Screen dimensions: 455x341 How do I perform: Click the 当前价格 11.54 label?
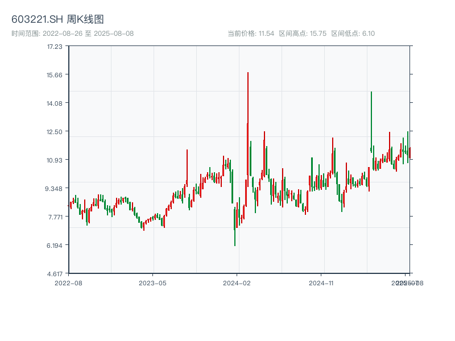click(x=250, y=34)
